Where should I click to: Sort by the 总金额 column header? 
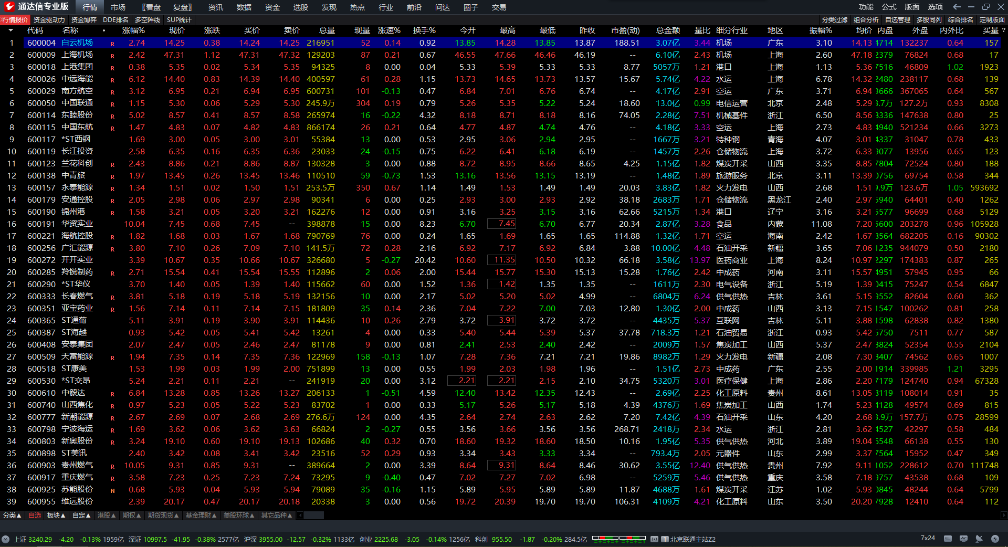pos(668,30)
